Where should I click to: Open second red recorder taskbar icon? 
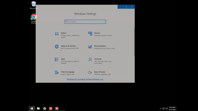click(57, 108)
